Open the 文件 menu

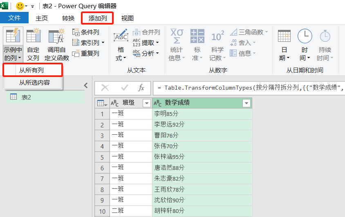(14, 18)
